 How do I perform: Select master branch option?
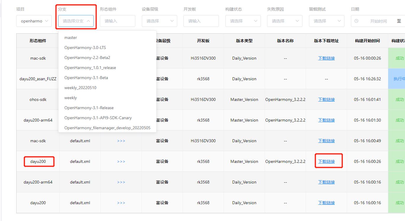click(108, 37)
